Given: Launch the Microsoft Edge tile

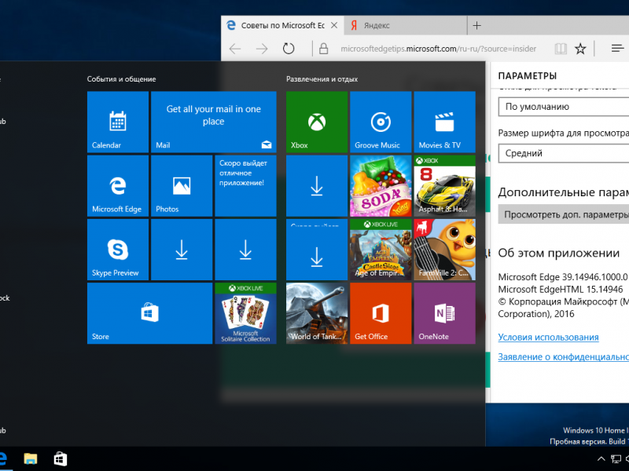Looking at the screenshot, I should 117,186.
